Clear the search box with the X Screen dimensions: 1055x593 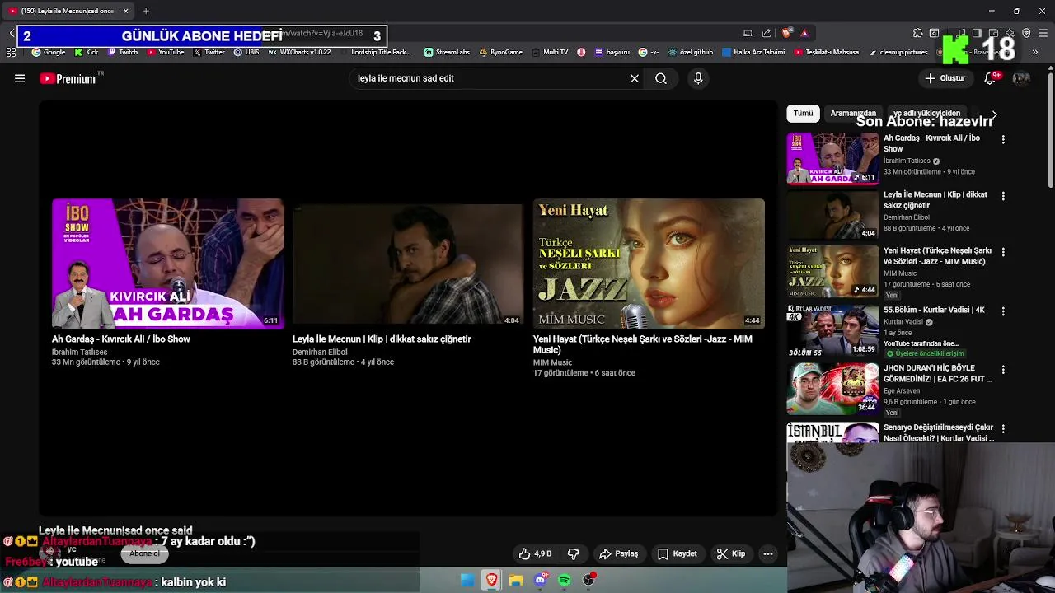(635, 78)
